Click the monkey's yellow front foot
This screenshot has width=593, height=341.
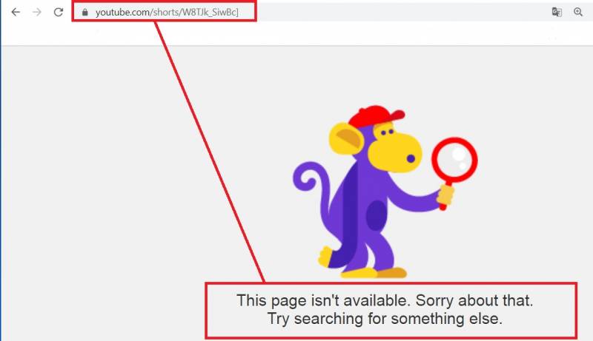point(325,257)
